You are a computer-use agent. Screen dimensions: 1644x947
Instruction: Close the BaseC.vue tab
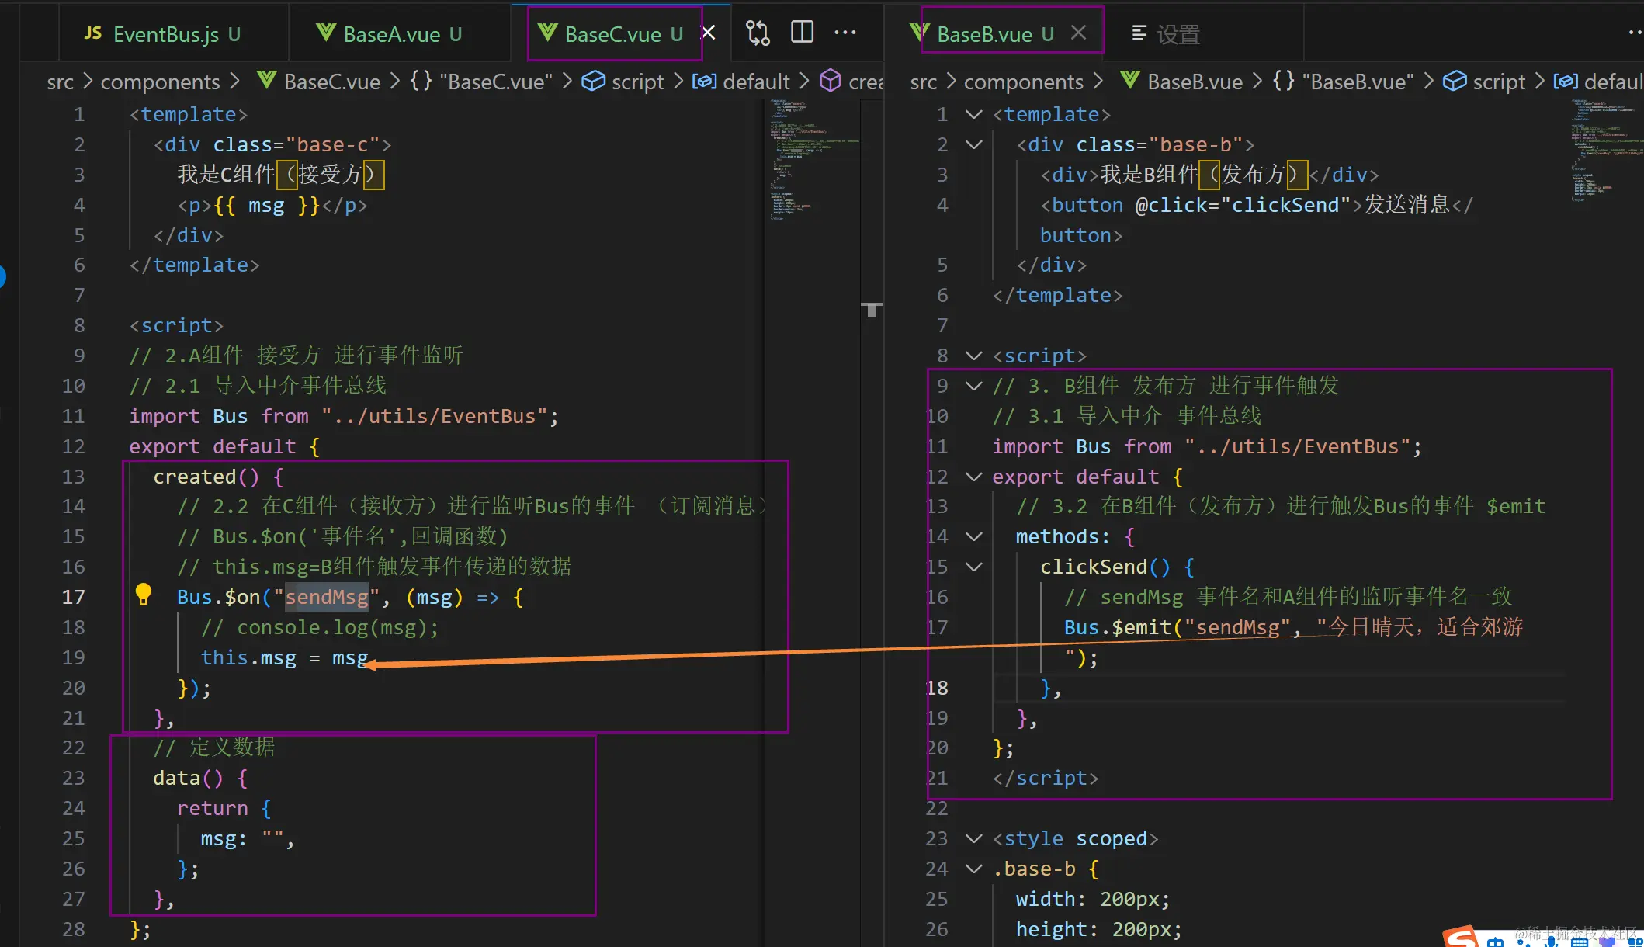(708, 33)
